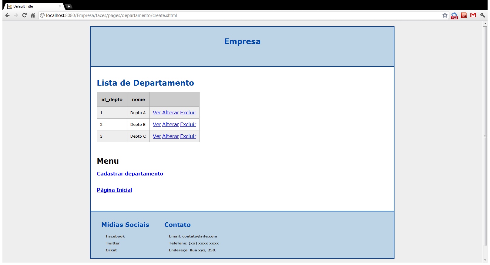This screenshot has height=265, width=490.
Task: Click the Empresa header title
Action: (x=242, y=41)
